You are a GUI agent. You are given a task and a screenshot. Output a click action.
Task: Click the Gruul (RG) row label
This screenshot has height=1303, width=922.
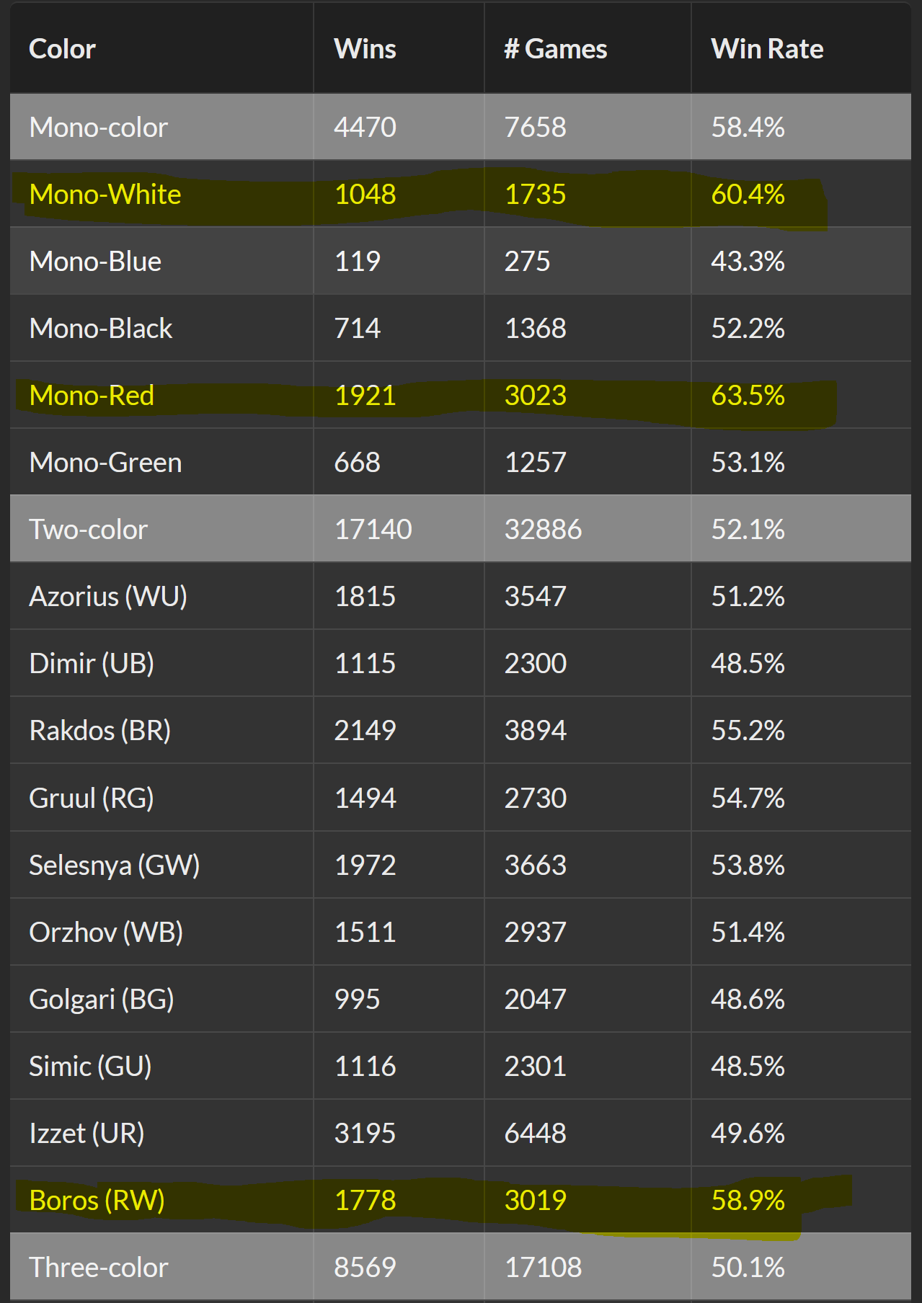(92, 798)
